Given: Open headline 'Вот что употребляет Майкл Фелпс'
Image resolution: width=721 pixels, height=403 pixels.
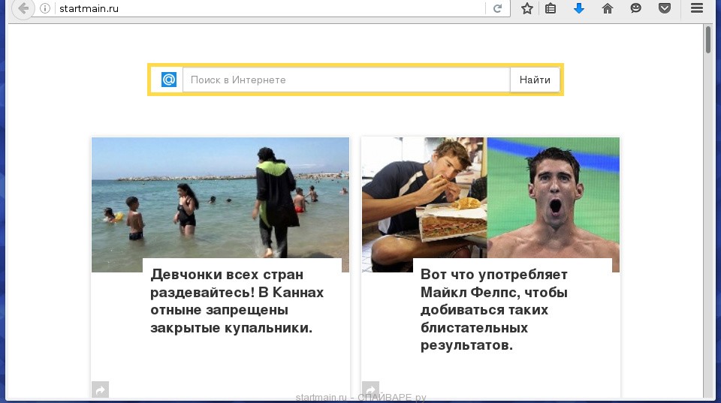Looking at the screenshot, I should [x=494, y=310].
